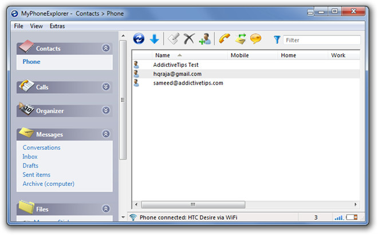Click the send message envelope icon

click(241, 39)
